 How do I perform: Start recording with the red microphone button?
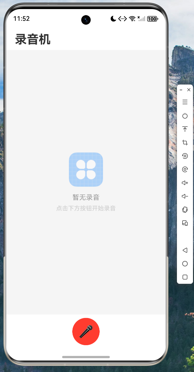click(x=86, y=331)
